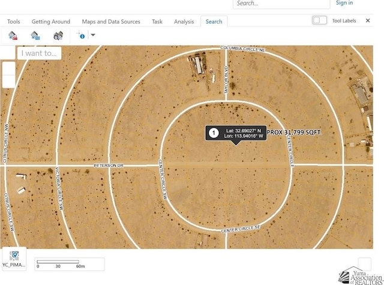
Task: Click the COLUMBIA CIRCLE NE label
Action: (x=242, y=49)
